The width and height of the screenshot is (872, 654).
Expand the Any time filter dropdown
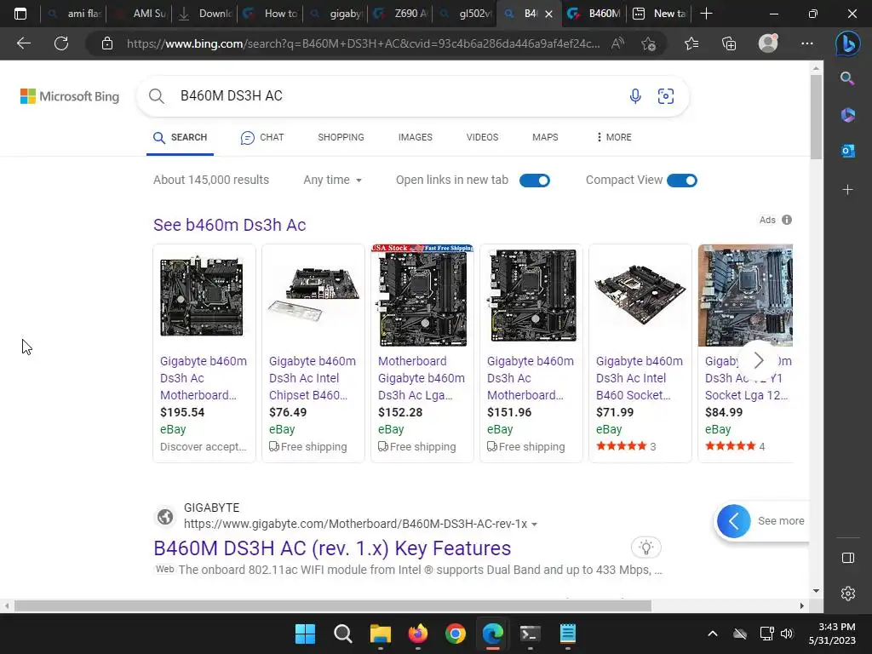(x=333, y=181)
